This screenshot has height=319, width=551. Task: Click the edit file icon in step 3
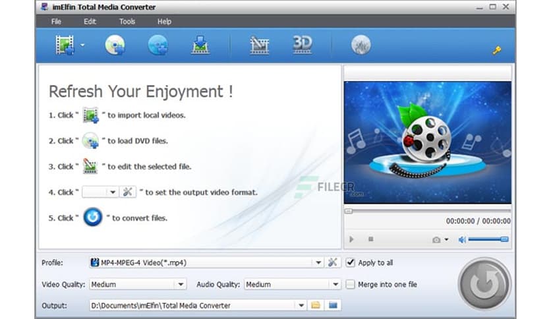pyautogui.click(x=90, y=166)
